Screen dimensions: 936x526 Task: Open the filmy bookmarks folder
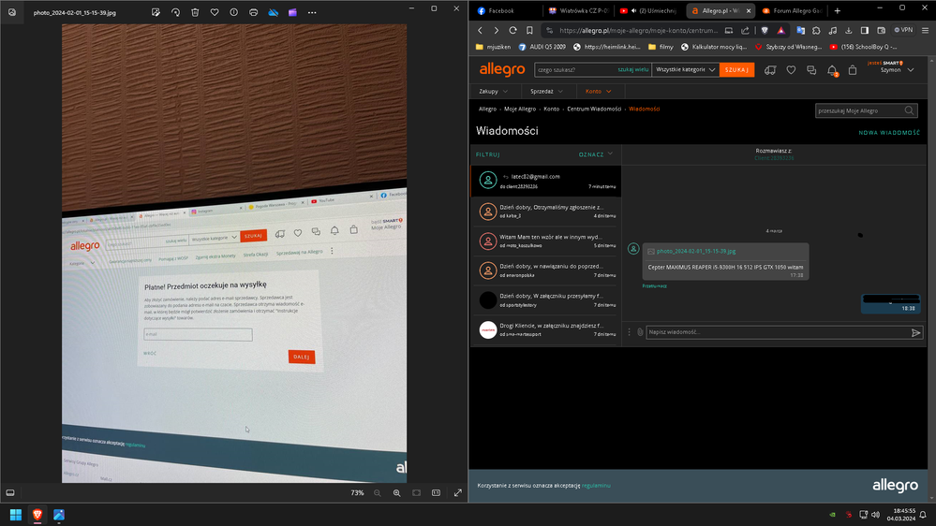pyautogui.click(x=661, y=47)
